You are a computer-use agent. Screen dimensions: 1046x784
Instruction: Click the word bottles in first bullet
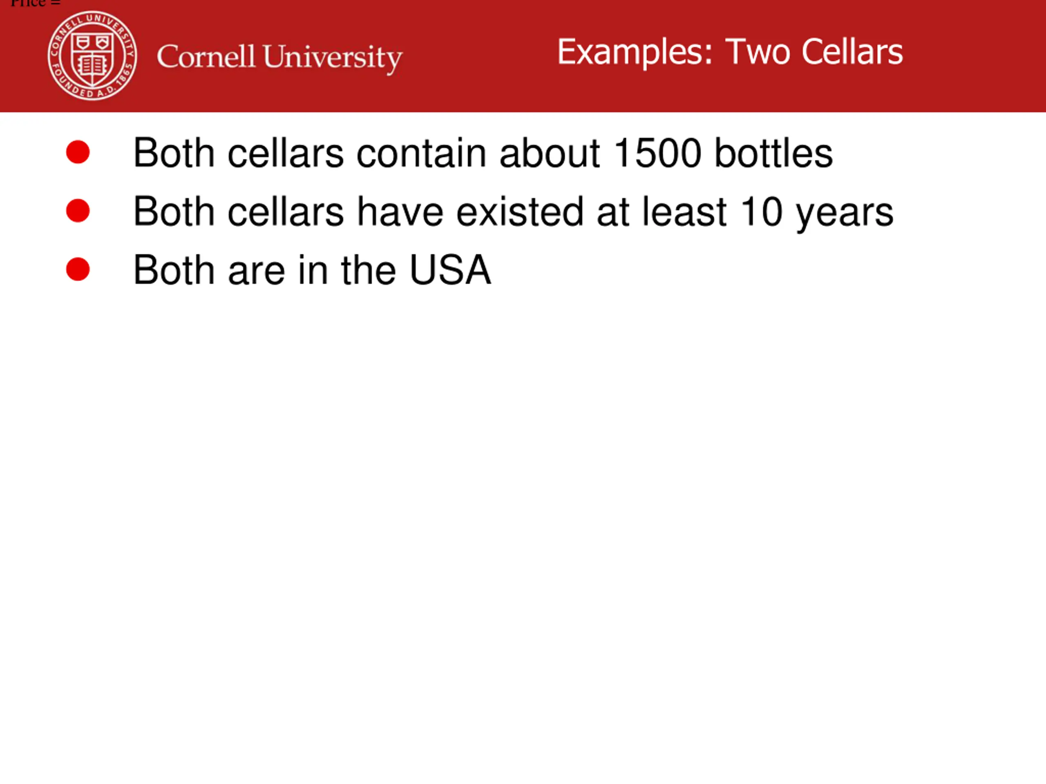click(x=773, y=153)
